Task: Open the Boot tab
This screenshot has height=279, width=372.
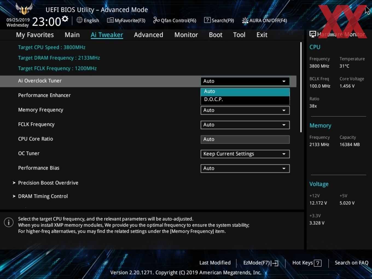Action: click(x=216, y=35)
